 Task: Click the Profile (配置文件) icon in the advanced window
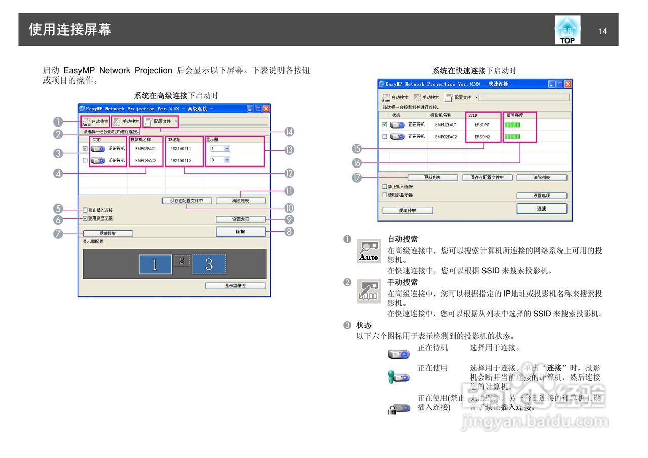click(148, 121)
